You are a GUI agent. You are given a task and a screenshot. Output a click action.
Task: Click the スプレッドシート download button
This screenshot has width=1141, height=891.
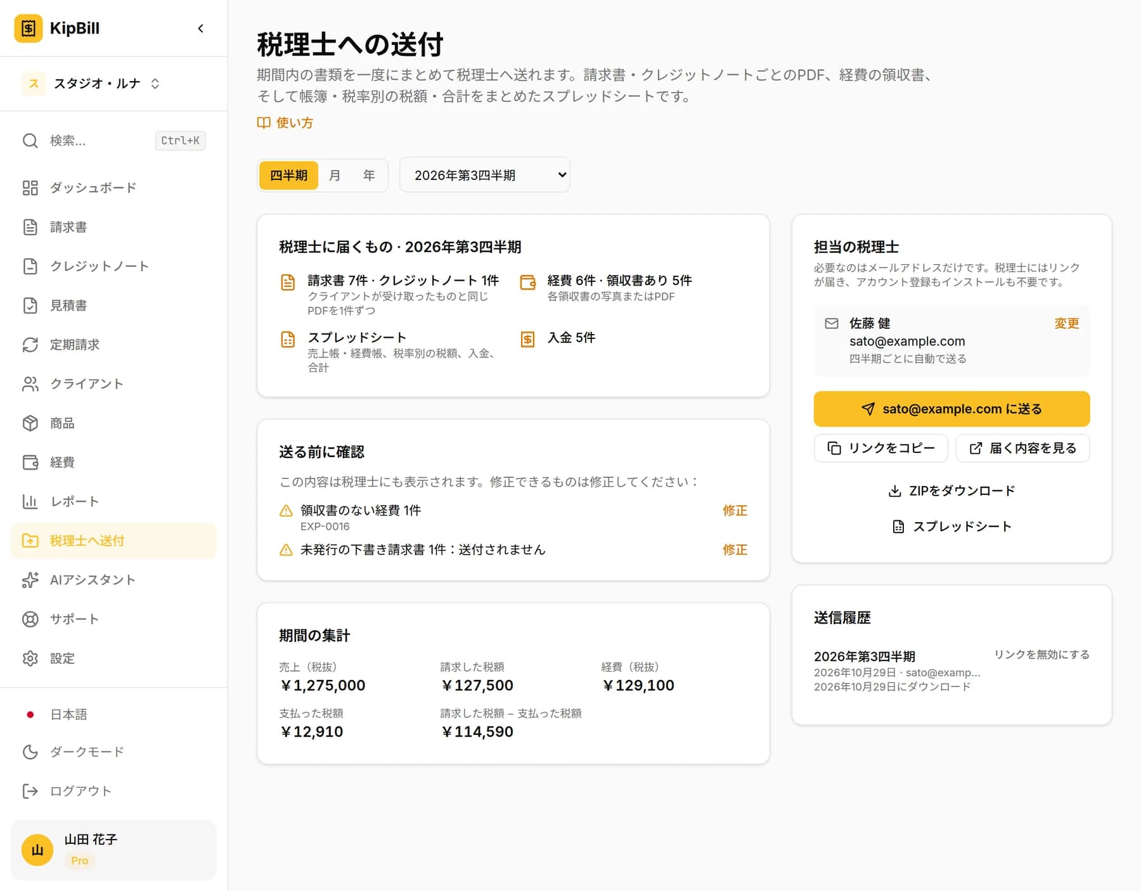coord(951,527)
